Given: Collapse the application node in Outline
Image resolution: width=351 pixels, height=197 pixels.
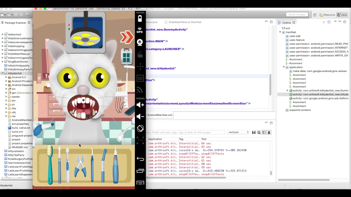Looking at the screenshot, I should click(x=284, y=67).
